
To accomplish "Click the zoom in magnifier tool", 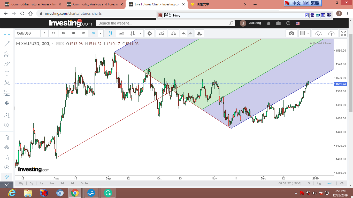I will pos(7,125).
